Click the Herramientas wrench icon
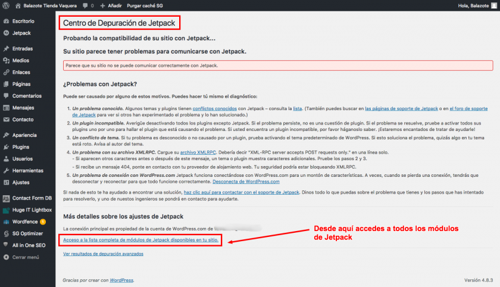Screen dimensions: 500x287 click(x=6, y=170)
